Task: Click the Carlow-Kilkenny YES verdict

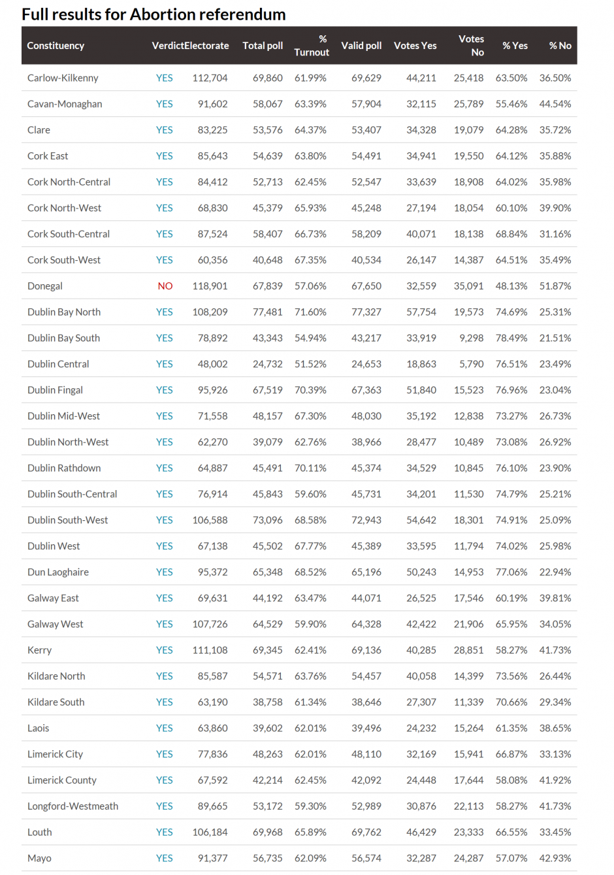Action: (165, 78)
